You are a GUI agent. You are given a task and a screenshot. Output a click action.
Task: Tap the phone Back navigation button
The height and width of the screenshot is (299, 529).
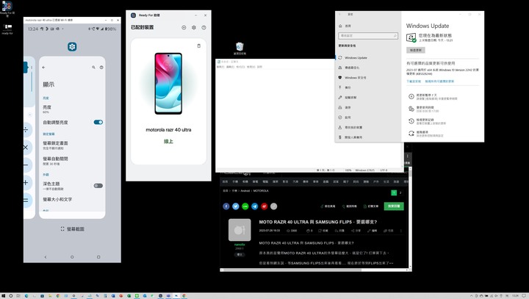pyautogui.click(x=46, y=257)
